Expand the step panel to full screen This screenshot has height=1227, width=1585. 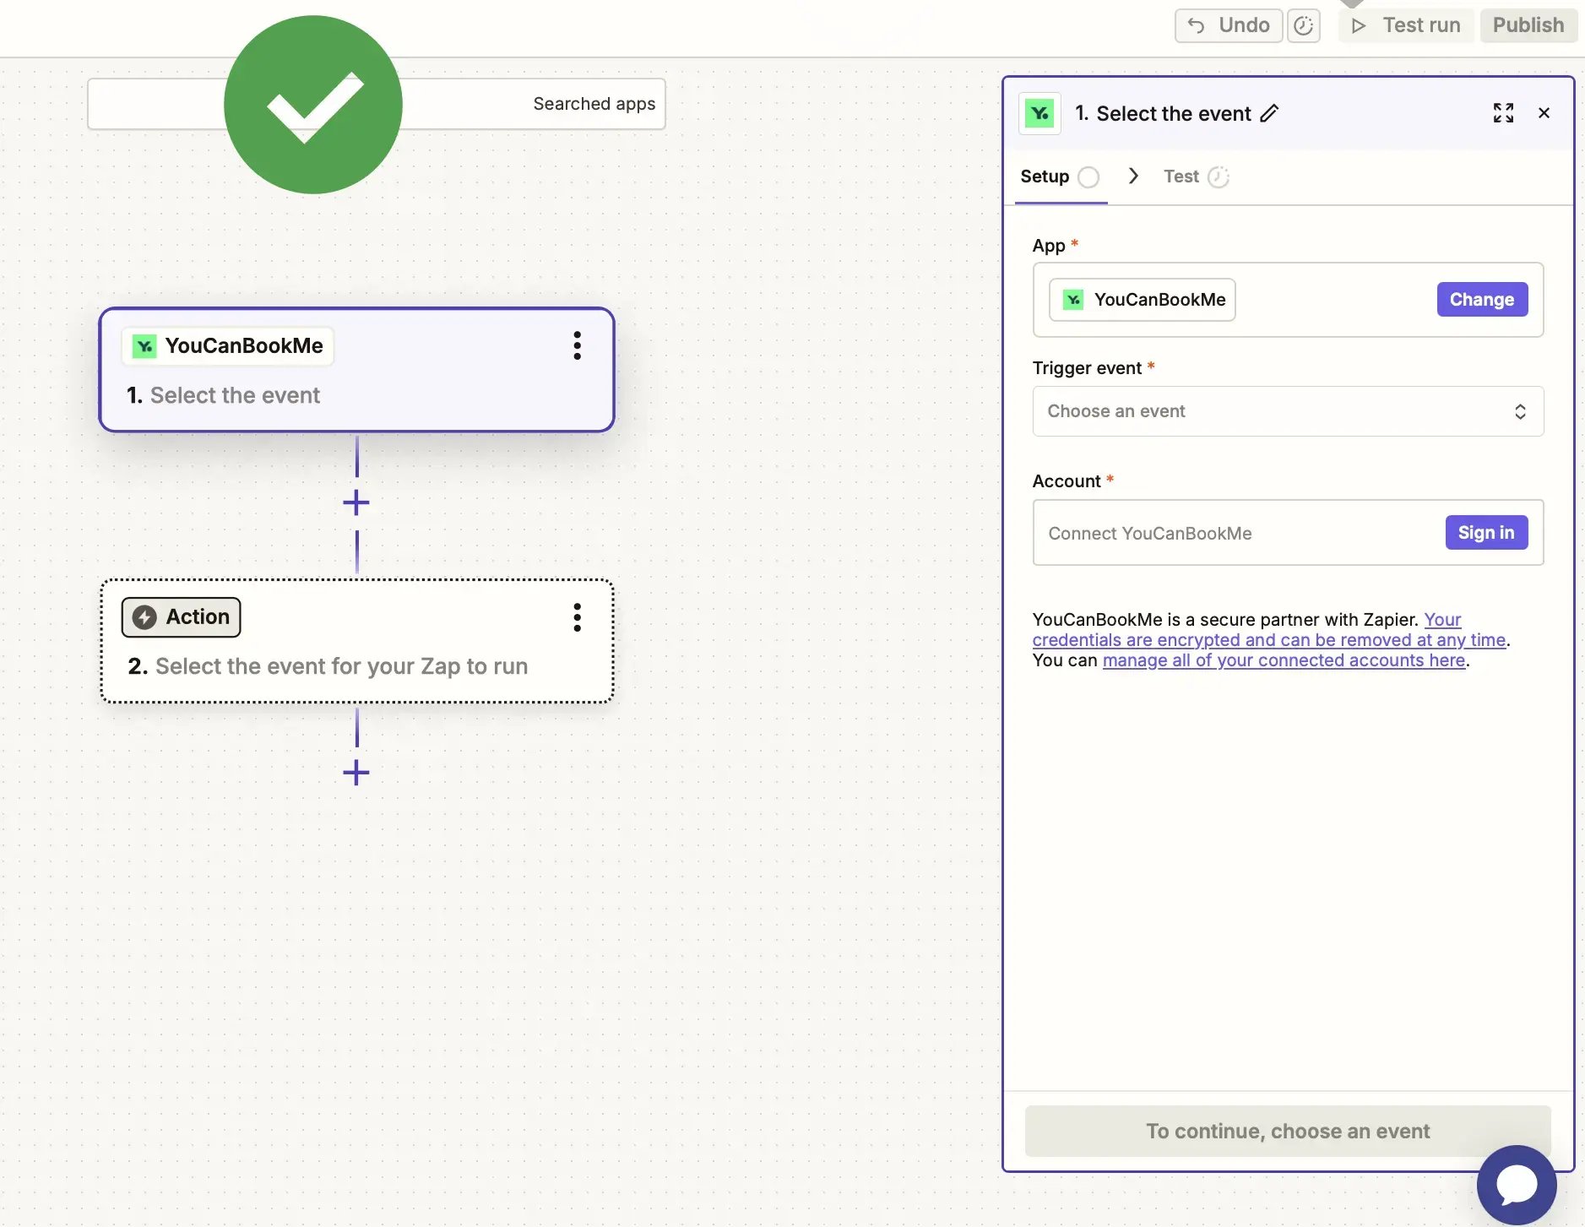(x=1503, y=113)
